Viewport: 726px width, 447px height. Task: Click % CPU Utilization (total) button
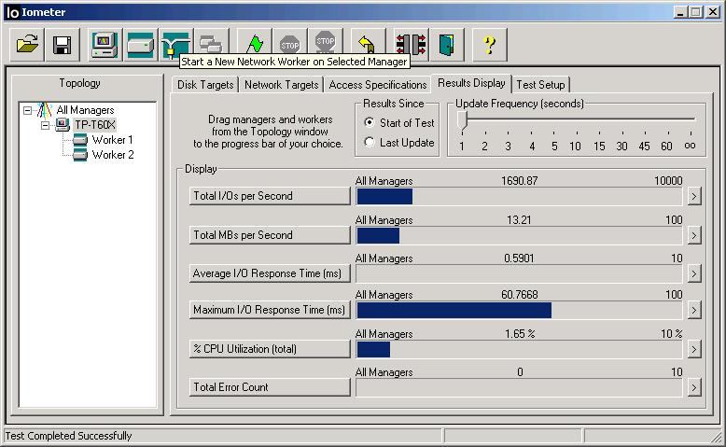(x=270, y=349)
